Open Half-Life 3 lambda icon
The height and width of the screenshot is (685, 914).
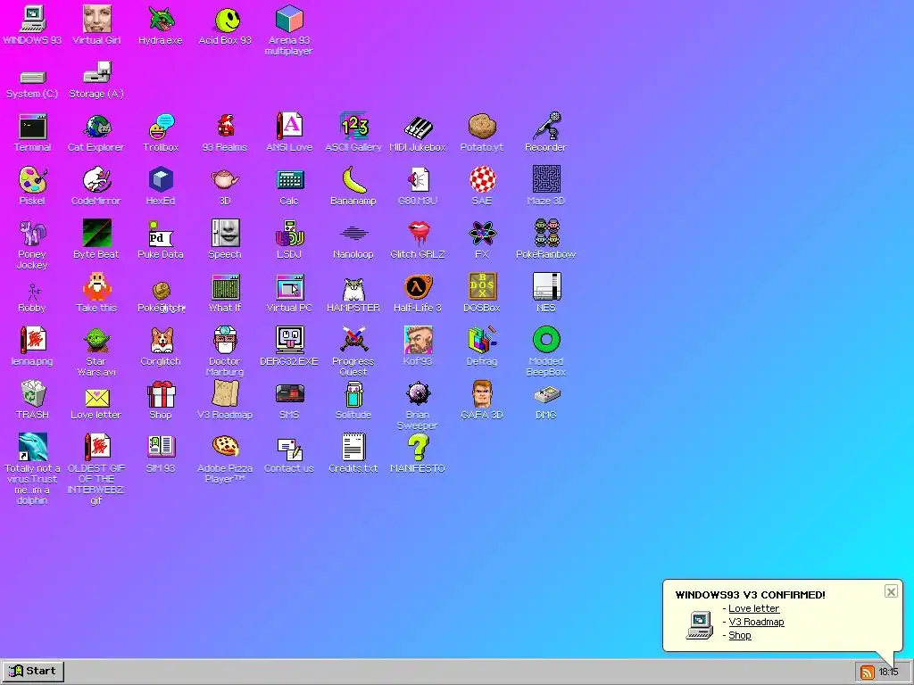[418, 286]
